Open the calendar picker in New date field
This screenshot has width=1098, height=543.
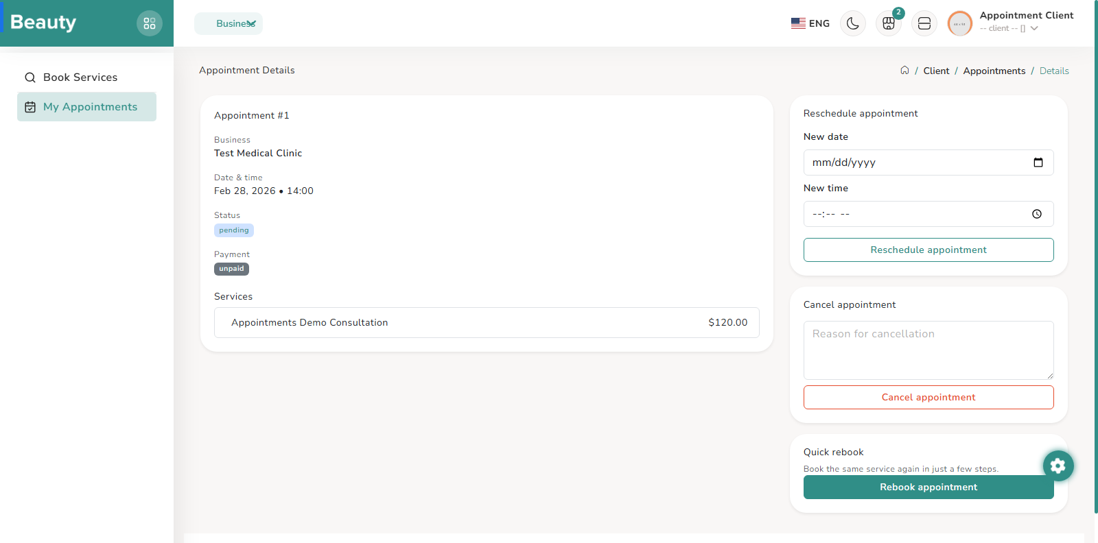pos(1038,162)
